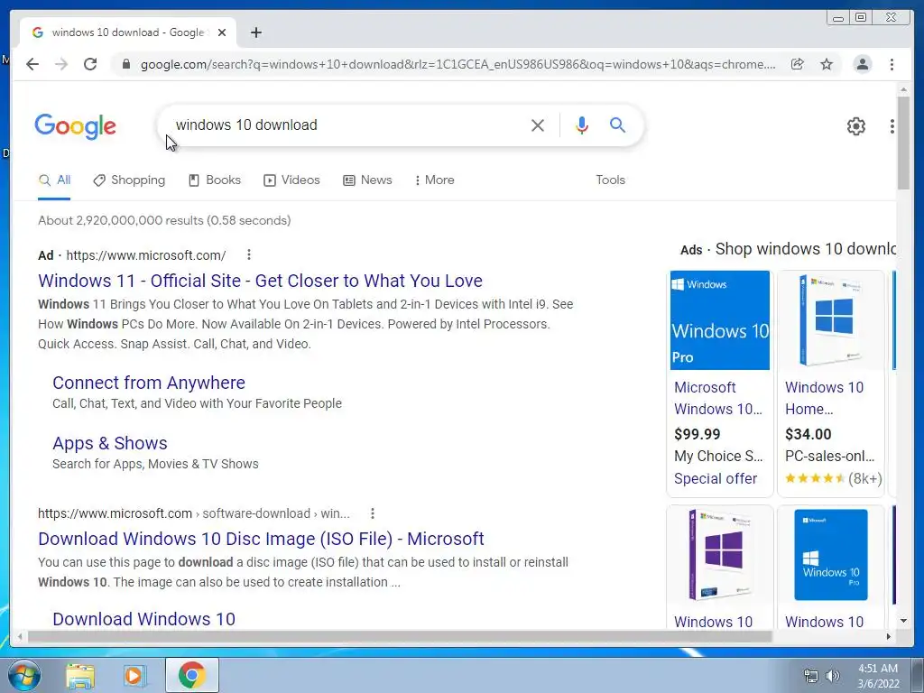Click the vertical scrollbar thumb
The image size is (924, 693).
point(903,143)
